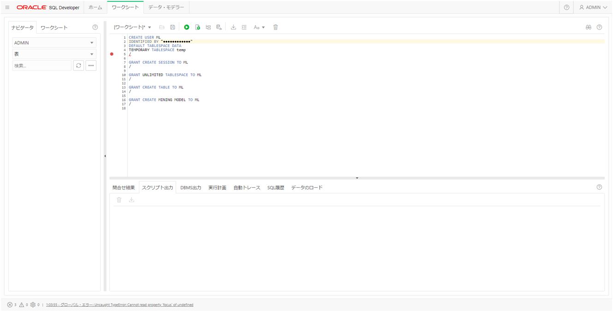Screen dimensions: 613x314
Task: Click the green Run Statement button
Action: [x=187, y=27]
